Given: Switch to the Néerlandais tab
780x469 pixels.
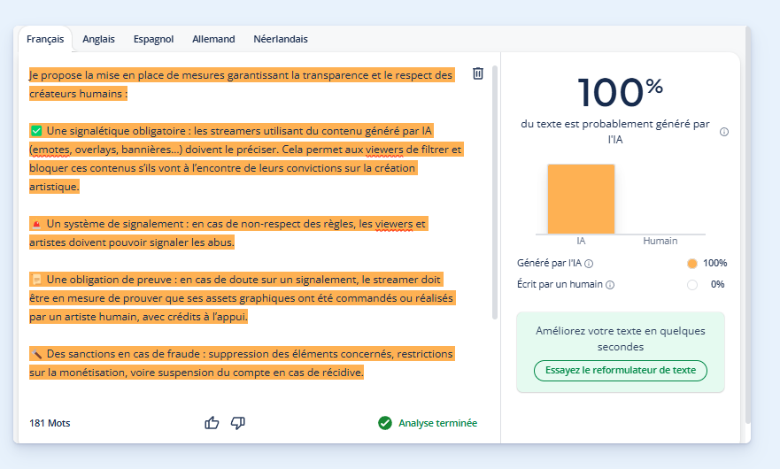Looking at the screenshot, I should 281,39.
